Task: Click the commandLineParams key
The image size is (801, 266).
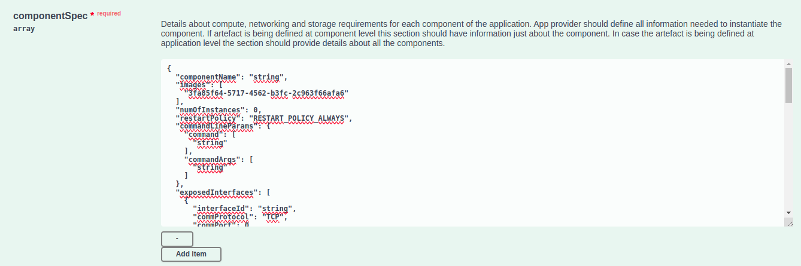Action: 217,127
